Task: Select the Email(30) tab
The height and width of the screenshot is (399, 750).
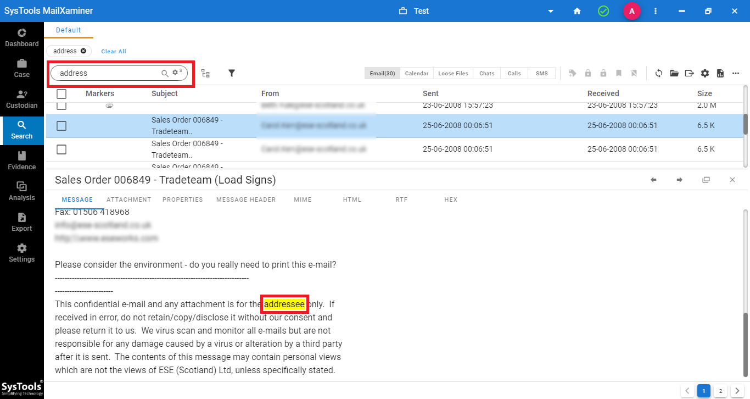Action: (x=382, y=73)
